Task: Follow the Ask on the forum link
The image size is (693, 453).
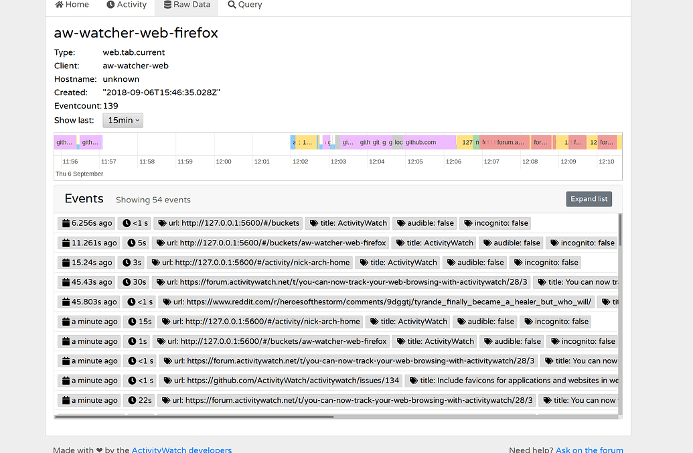Action: tap(589, 450)
